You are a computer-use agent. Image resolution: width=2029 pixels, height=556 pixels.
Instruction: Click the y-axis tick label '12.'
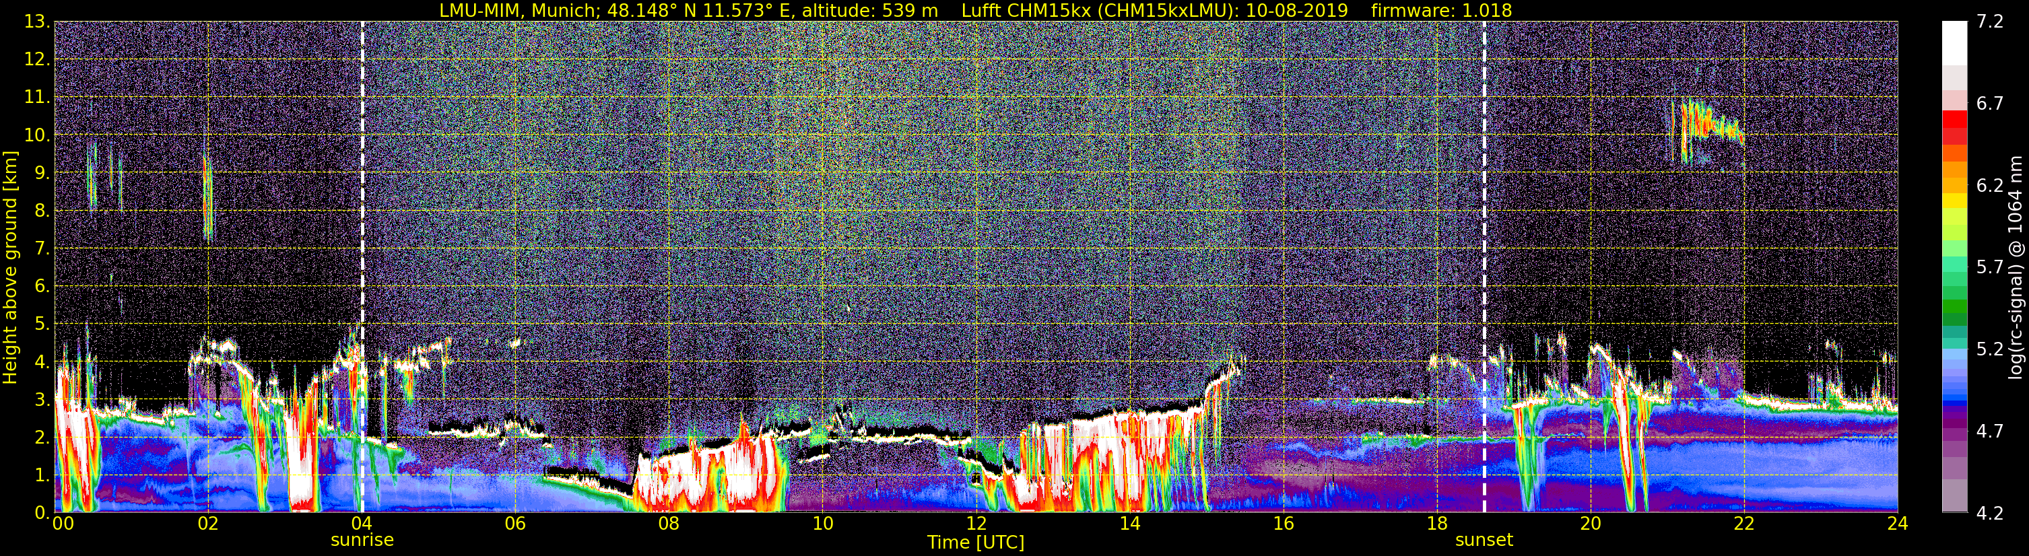(37, 60)
